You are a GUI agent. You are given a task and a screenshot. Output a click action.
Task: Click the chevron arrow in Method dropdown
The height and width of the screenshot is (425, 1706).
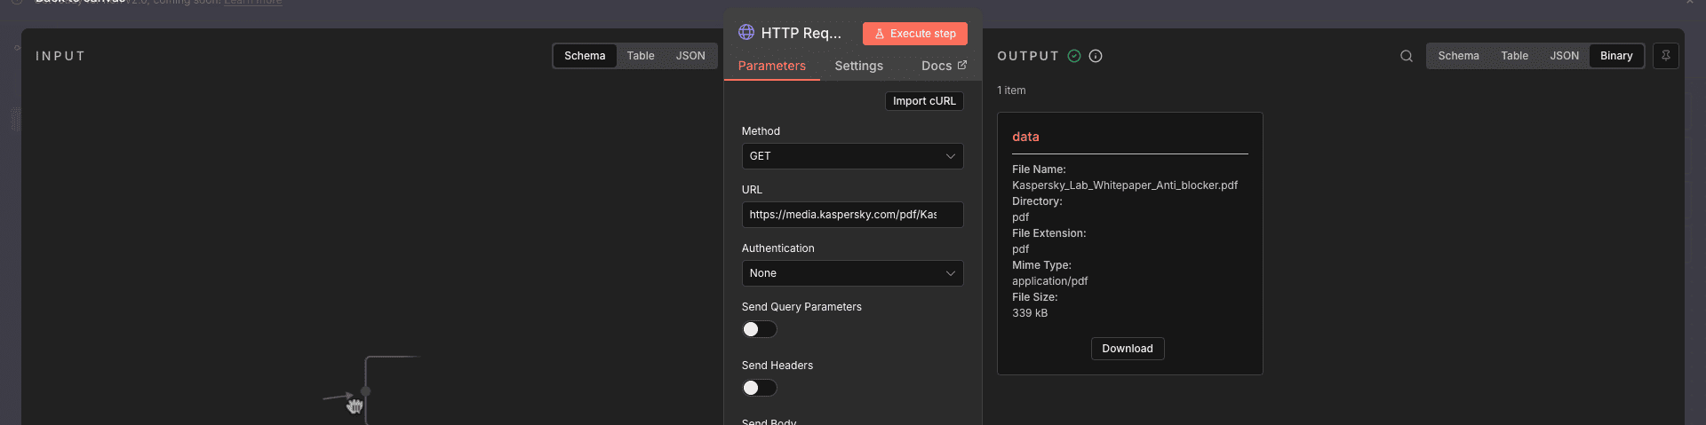[x=950, y=156]
